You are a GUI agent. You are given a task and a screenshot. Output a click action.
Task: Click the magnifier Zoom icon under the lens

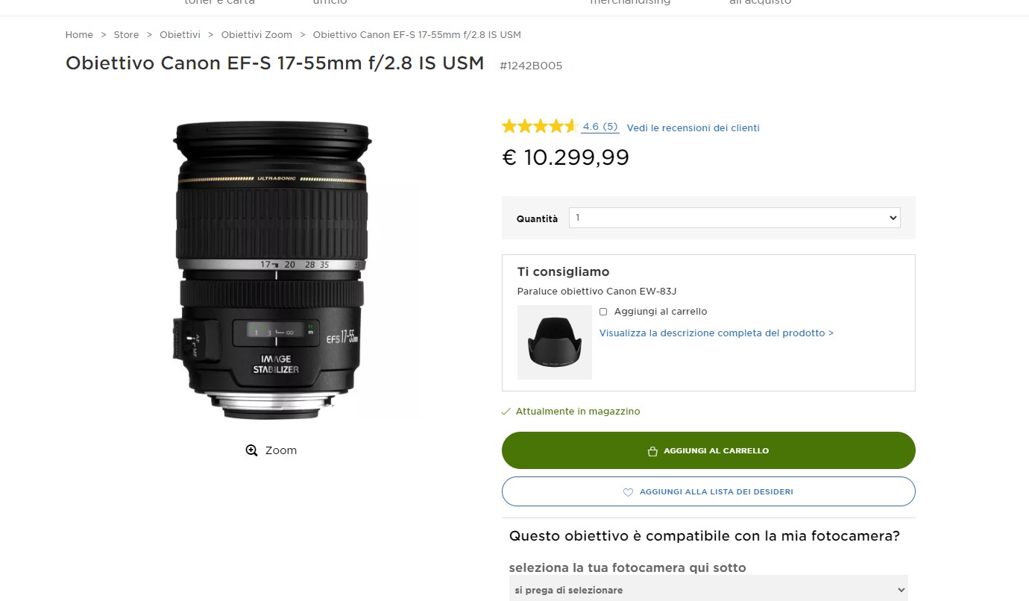click(252, 450)
